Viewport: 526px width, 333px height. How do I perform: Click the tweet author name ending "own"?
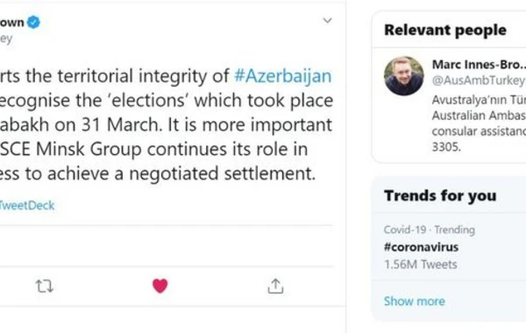12,23
